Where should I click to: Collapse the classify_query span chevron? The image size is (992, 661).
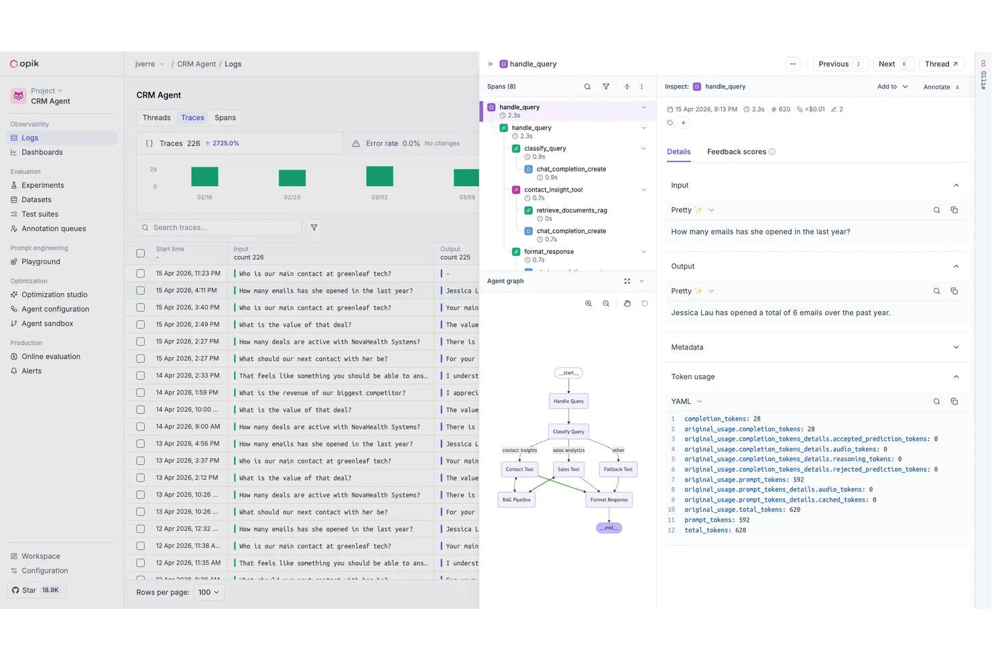(x=643, y=149)
